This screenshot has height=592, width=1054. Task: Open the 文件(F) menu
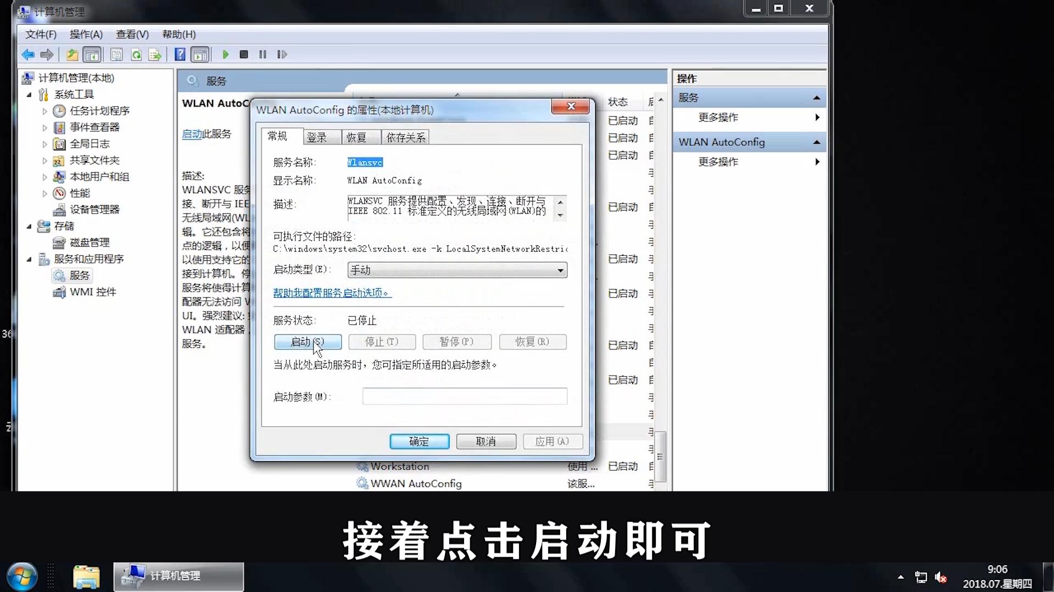tap(41, 34)
